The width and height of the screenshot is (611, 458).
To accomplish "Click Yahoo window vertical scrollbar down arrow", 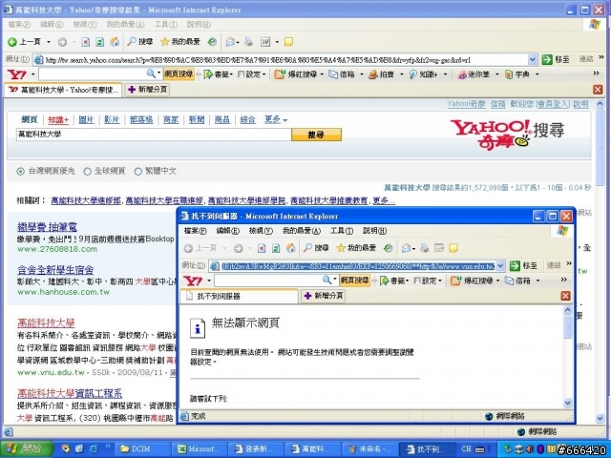I will (600, 419).
